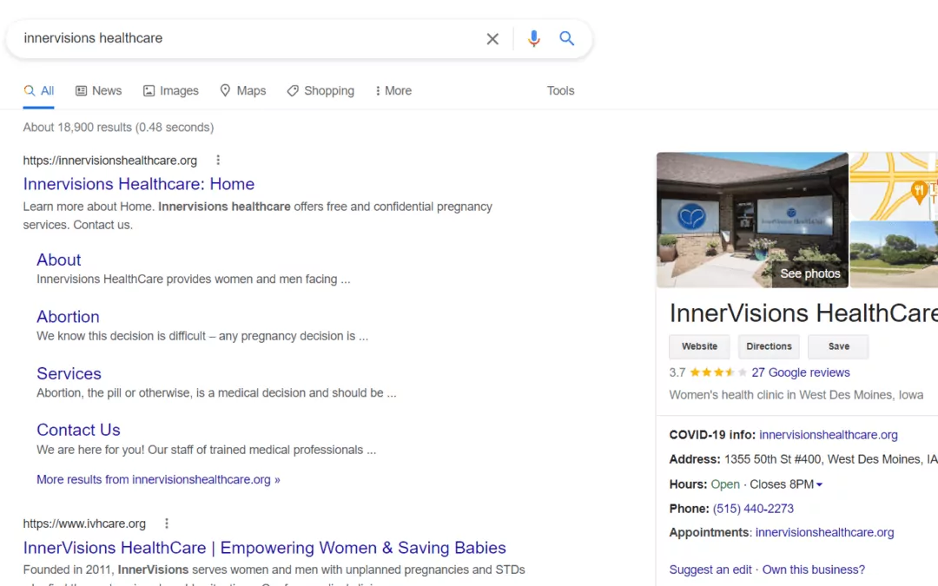Clear the search box with the X icon
The width and height of the screenshot is (938, 586).
pyautogui.click(x=492, y=39)
